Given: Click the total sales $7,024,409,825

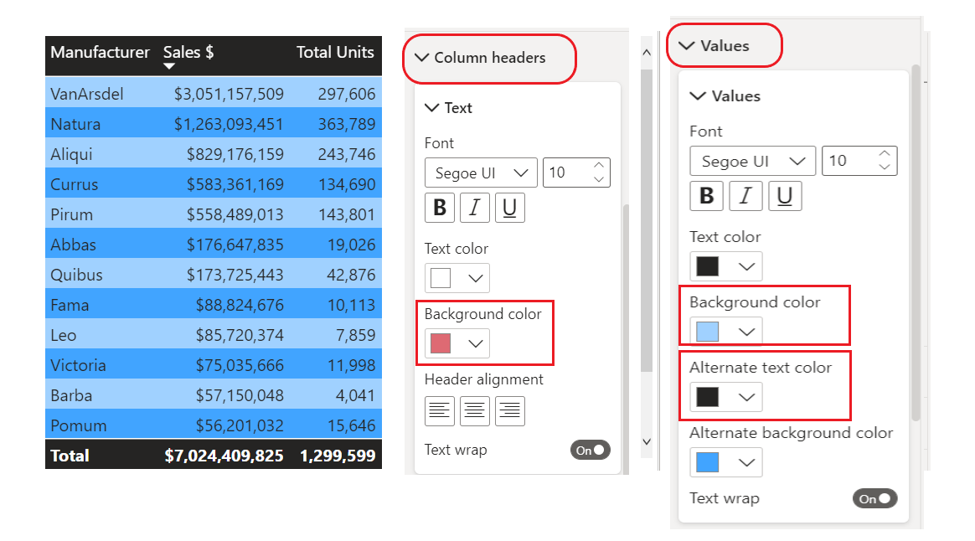Looking at the screenshot, I should click(224, 456).
